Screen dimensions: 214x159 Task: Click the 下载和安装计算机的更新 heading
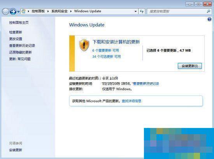[x=116, y=42]
